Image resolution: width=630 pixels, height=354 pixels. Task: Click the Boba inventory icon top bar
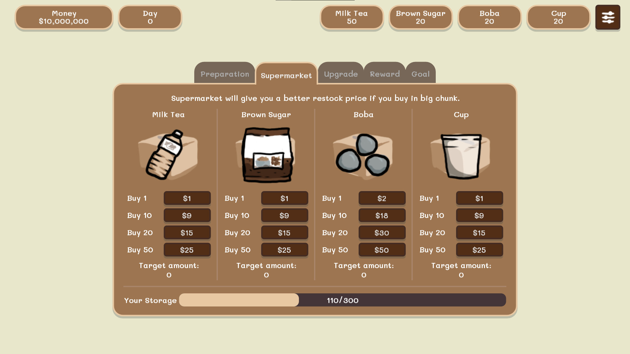[x=489, y=17]
